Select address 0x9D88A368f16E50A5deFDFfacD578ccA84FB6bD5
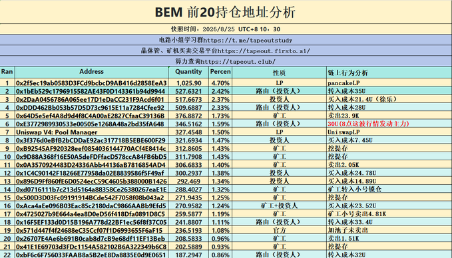This screenshot has height=258, width=452. point(92,157)
